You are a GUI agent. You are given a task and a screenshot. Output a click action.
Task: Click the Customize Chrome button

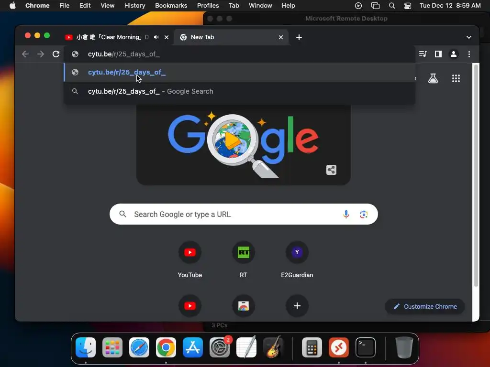pyautogui.click(x=425, y=306)
